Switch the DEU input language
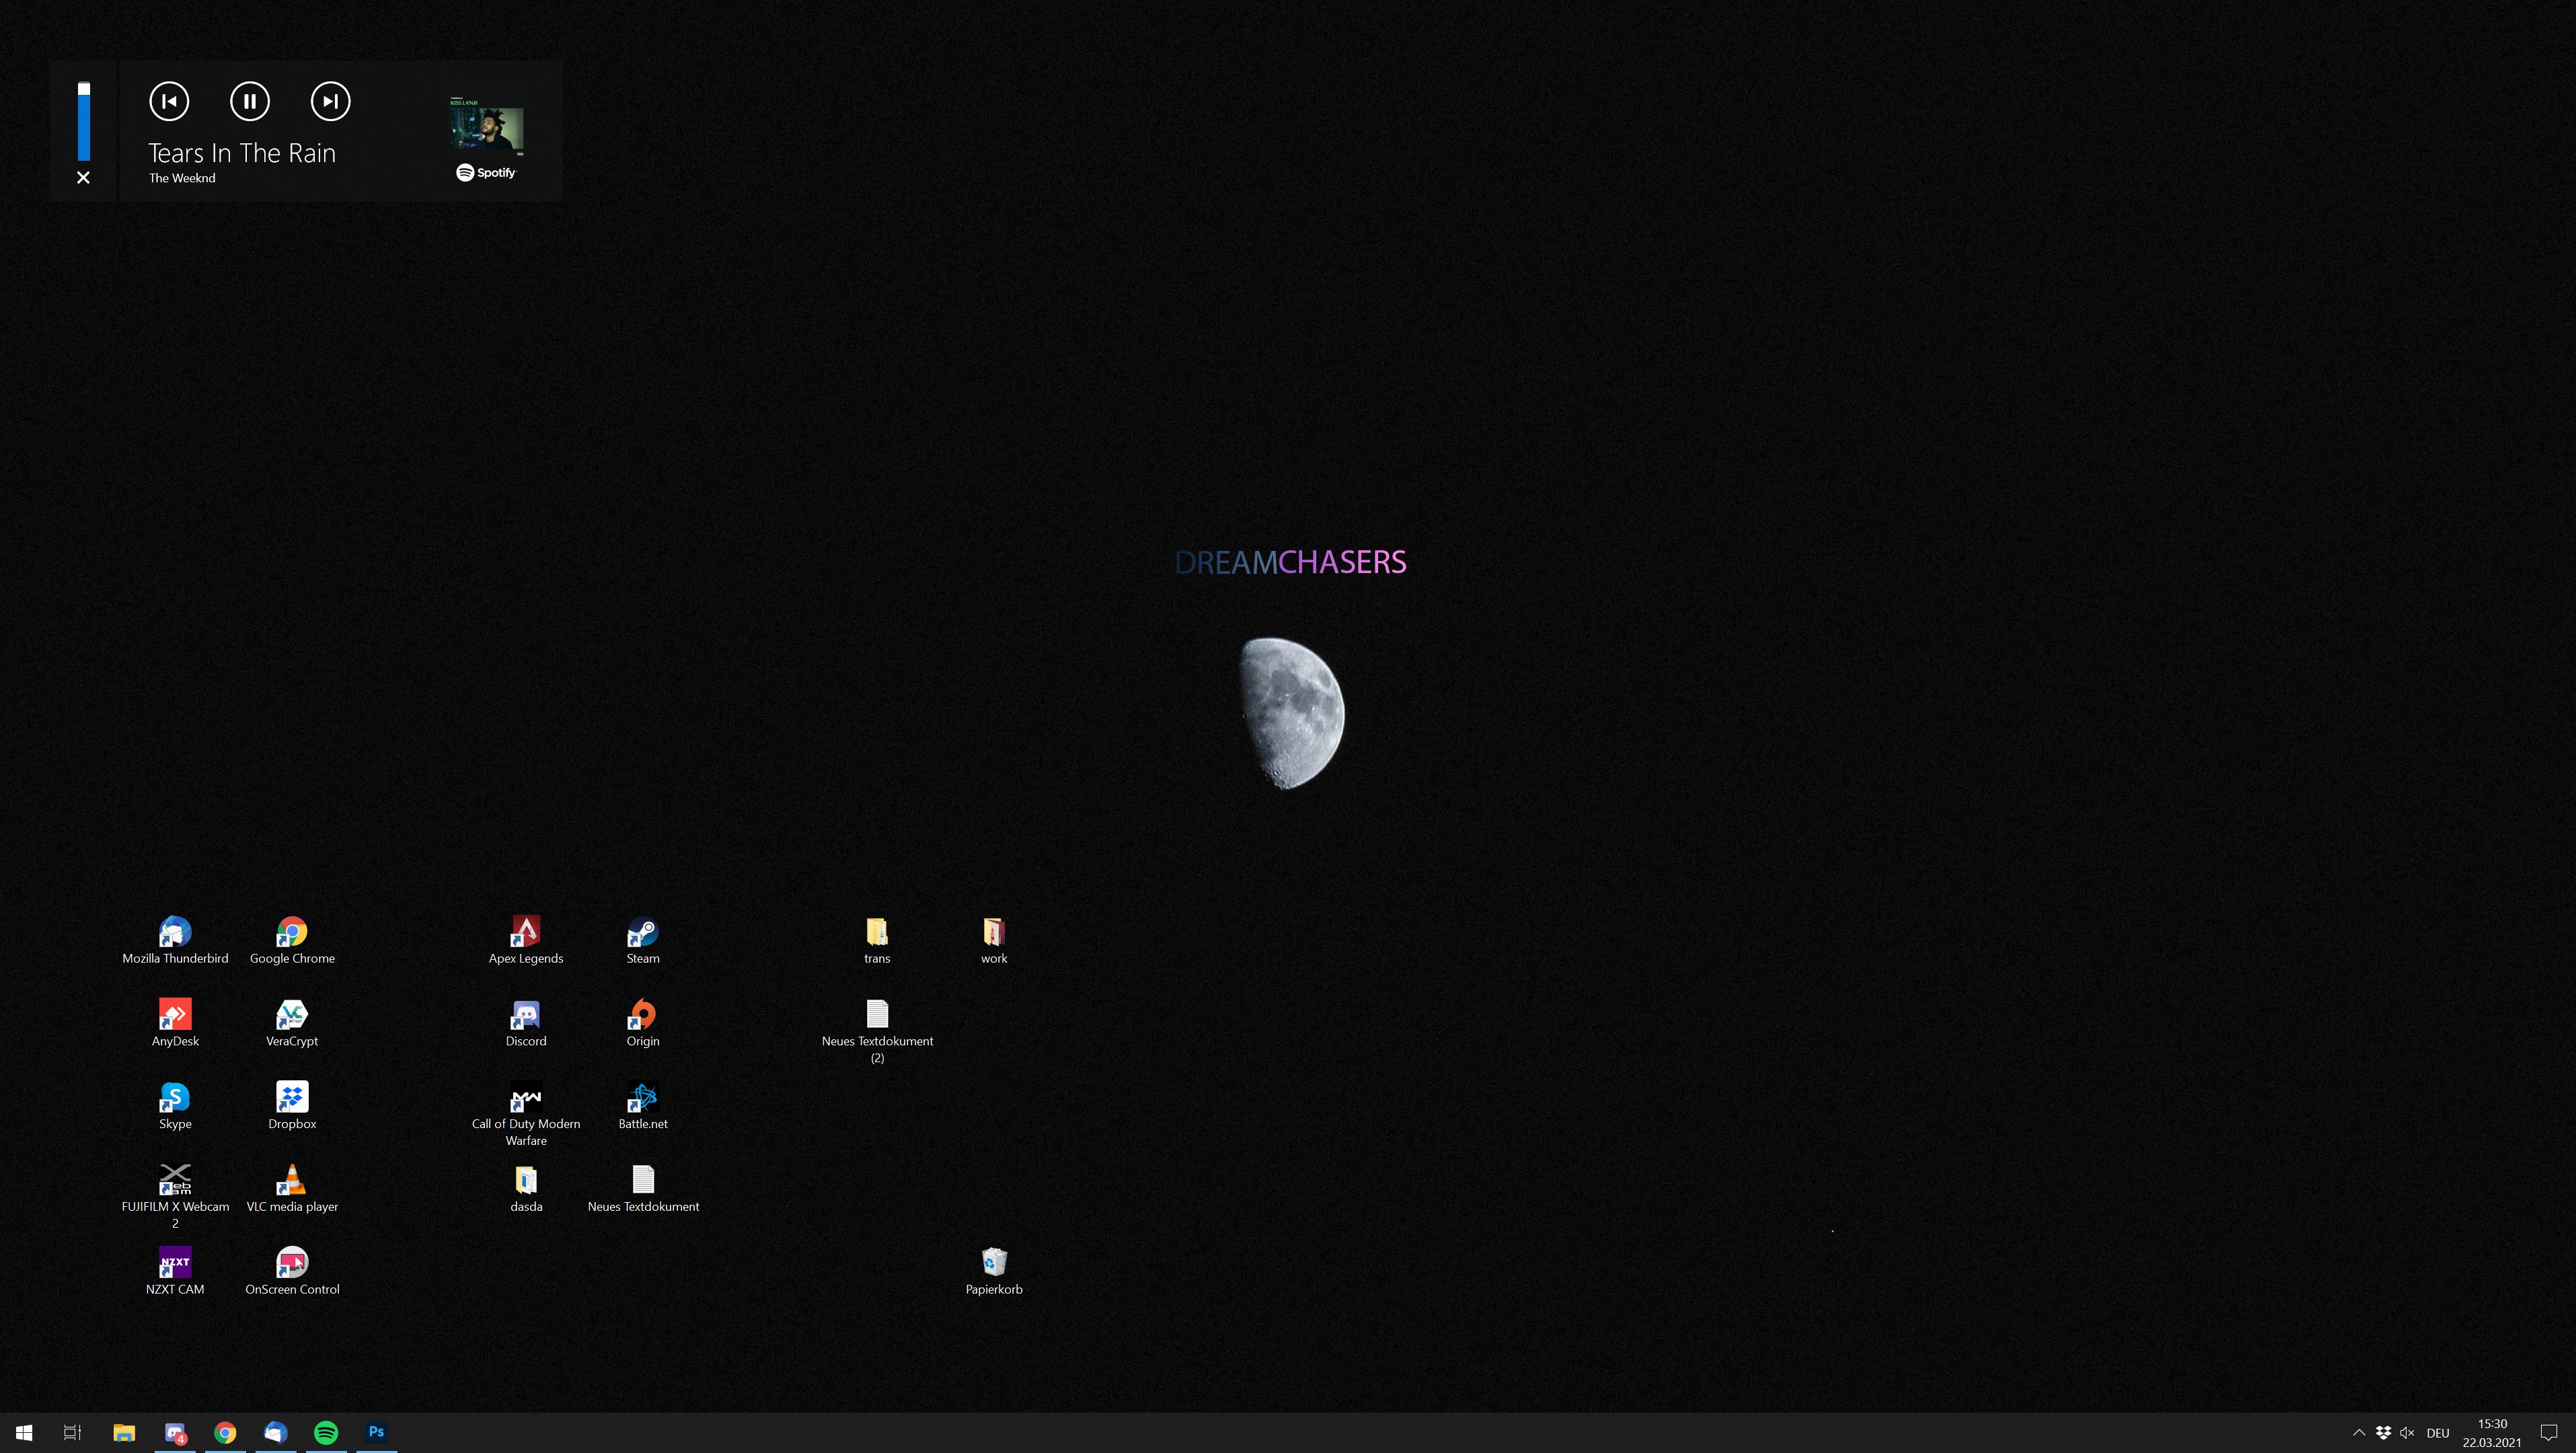Viewport: 2576px width, 1453px height. (2437, 1432)
